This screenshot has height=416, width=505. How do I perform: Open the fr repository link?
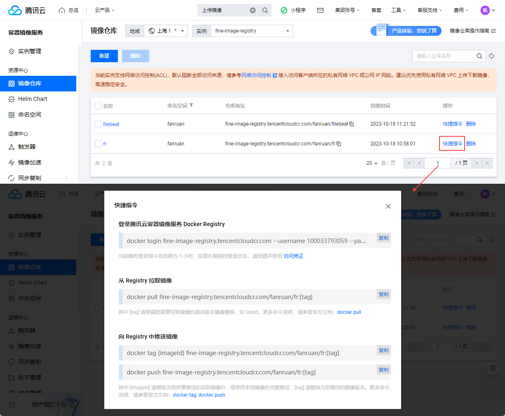point(105,144)
